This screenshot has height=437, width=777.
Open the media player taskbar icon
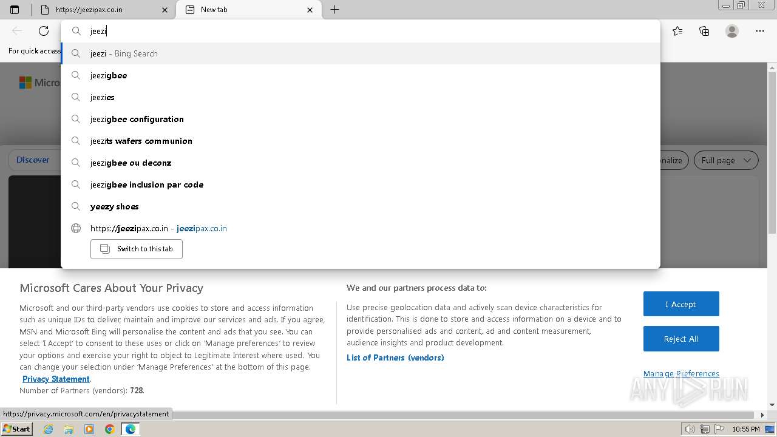coord(89,429)
